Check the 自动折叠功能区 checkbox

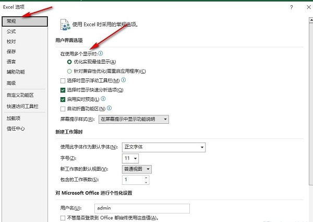(x=63, y=109)
